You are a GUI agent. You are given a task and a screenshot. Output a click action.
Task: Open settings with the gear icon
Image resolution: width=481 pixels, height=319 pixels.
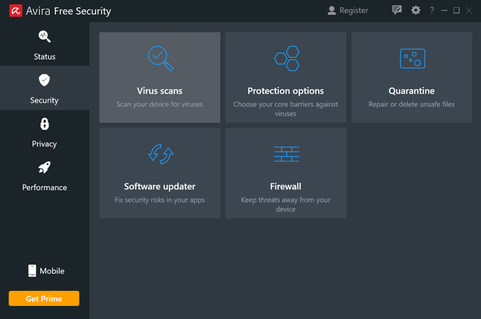[x=415, y=10]
